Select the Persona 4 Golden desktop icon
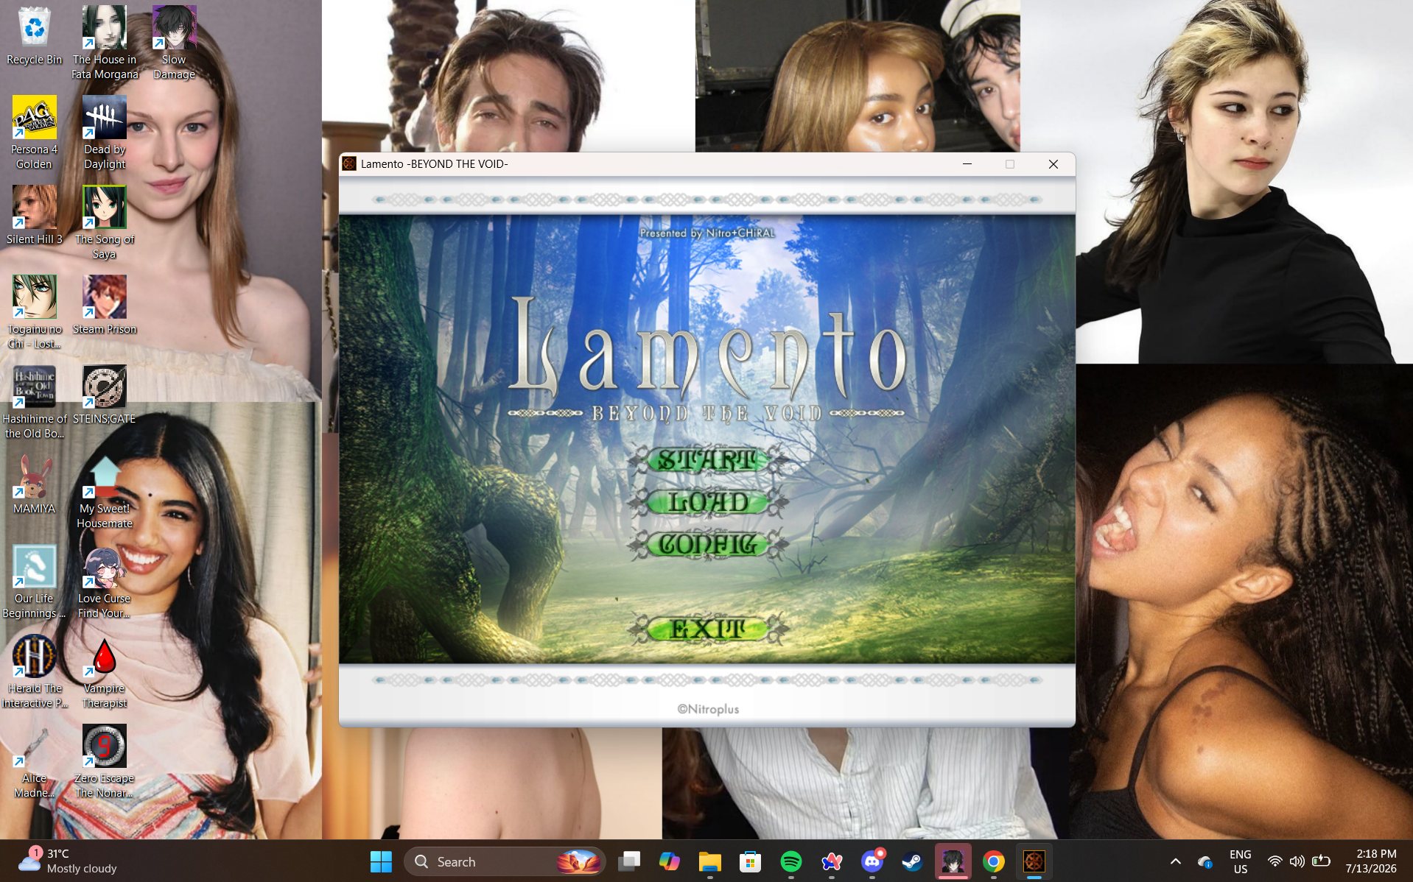 [x=35, y=133]
